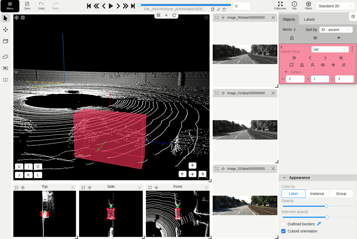Pin the car cuboid track object
The image size is (357, 239).
[344, 65]
